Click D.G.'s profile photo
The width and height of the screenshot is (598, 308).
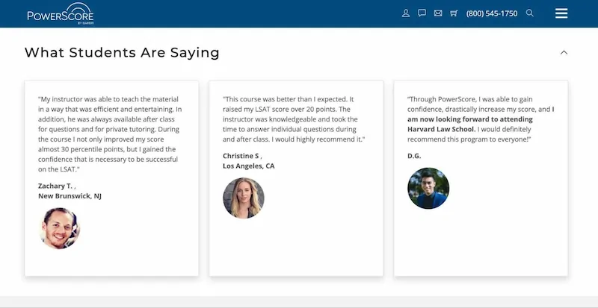click(x=428, y=188)
